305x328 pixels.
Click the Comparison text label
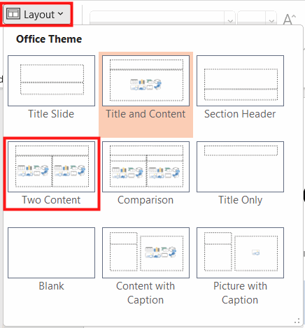[x=146, y=200]
